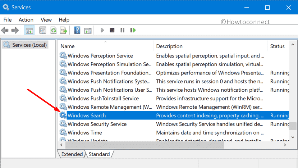Viewport: 298px width, 168px height.
Task: Click gear icon beside Windows Time
Action: tap(63, 133)
